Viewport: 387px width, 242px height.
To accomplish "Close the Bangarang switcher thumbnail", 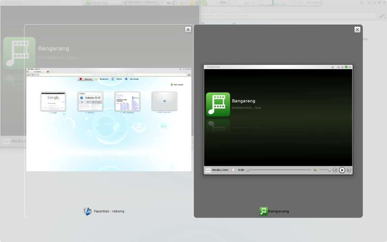I will tap(357, 30).
